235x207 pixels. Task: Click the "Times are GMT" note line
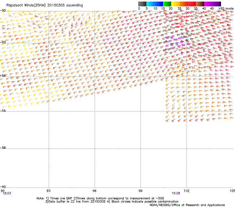(100, 198)
